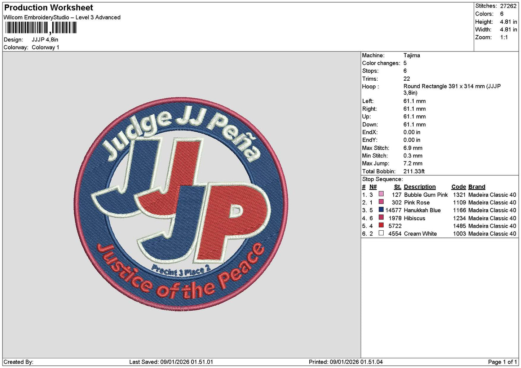Click the Max Jump value 7.2 mm
521x368 pixels.
tap(413, 163)
